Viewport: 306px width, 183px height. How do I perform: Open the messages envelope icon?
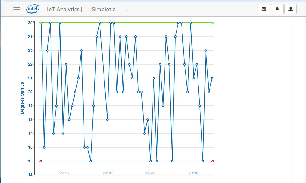click(x=263, y=9)
